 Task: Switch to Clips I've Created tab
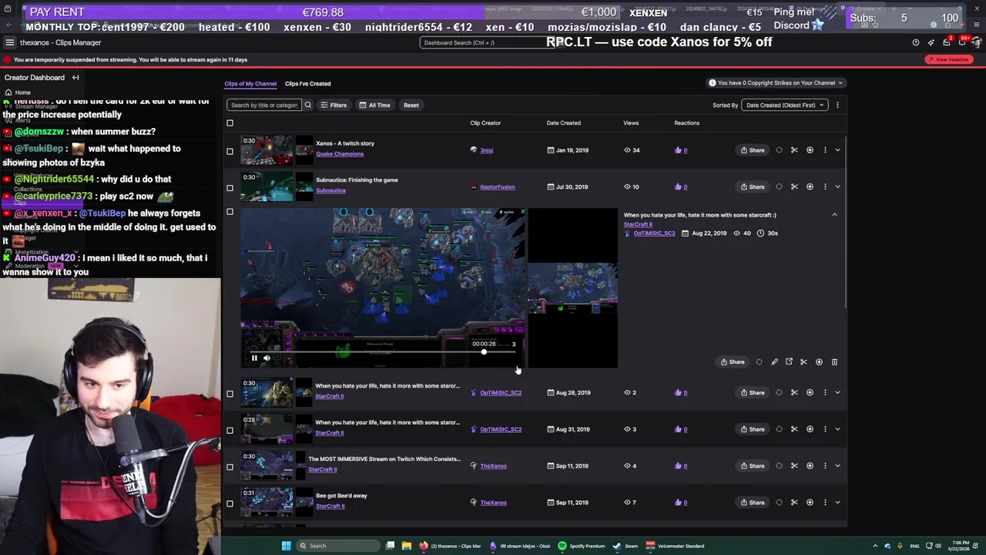tap(307, 83)
